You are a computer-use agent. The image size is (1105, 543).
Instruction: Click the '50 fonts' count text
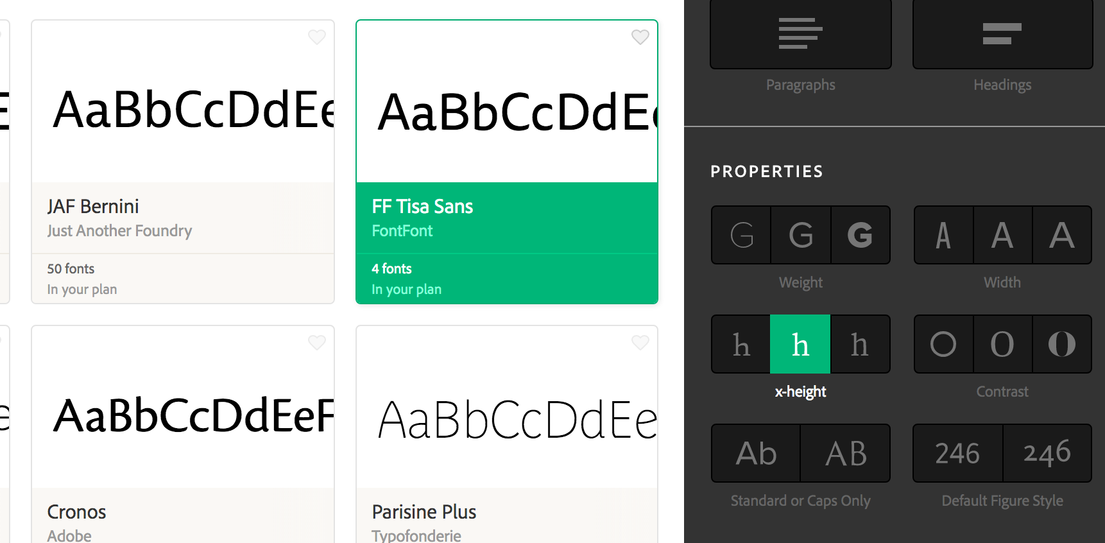[x=71, y=269]
